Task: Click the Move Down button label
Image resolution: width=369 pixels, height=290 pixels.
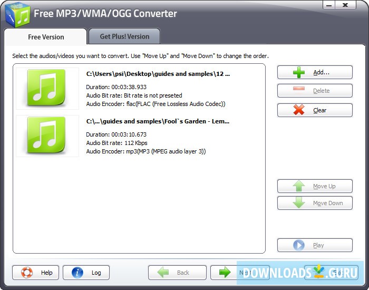Action: tap(328, 203)
